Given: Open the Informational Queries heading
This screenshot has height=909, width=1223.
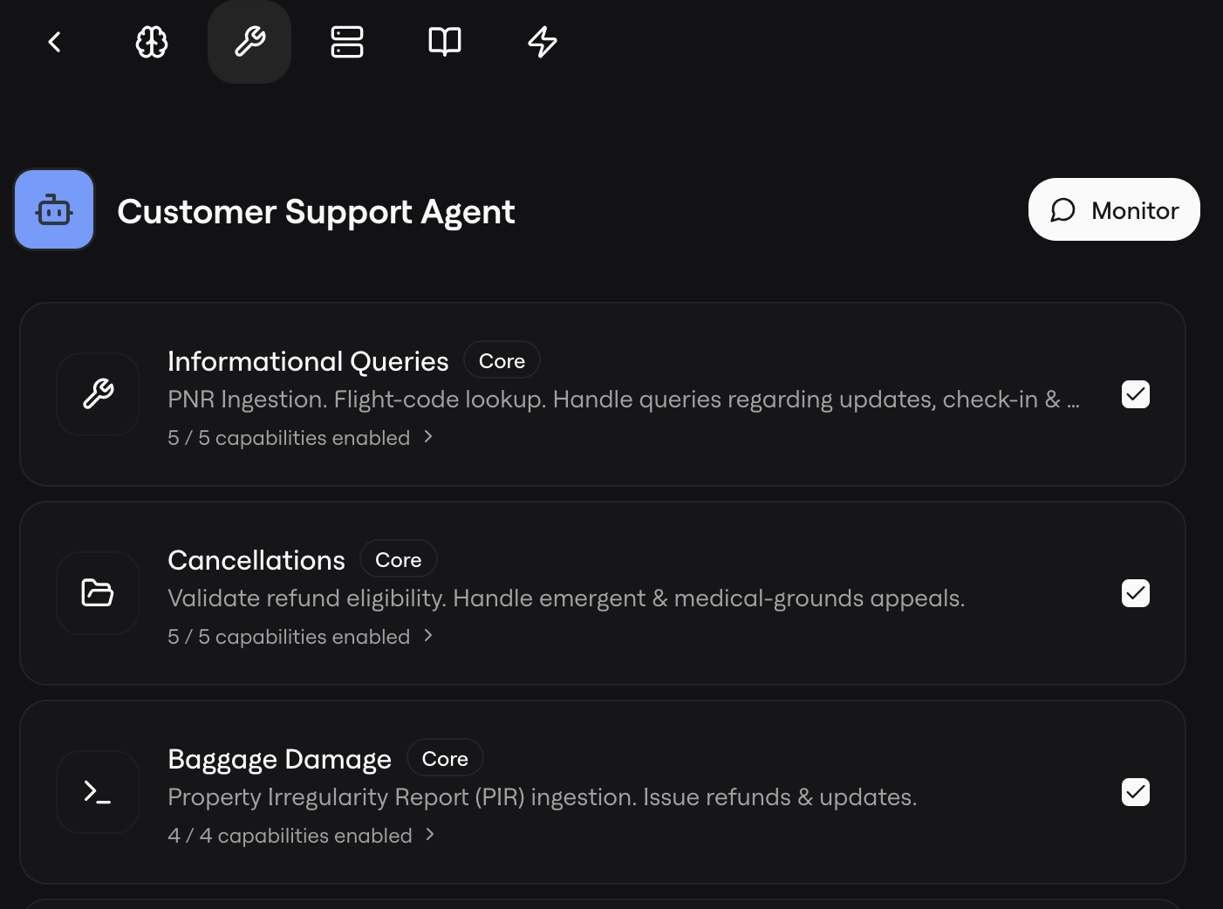Looking at the screenshot, I should [x=308, y=361].
